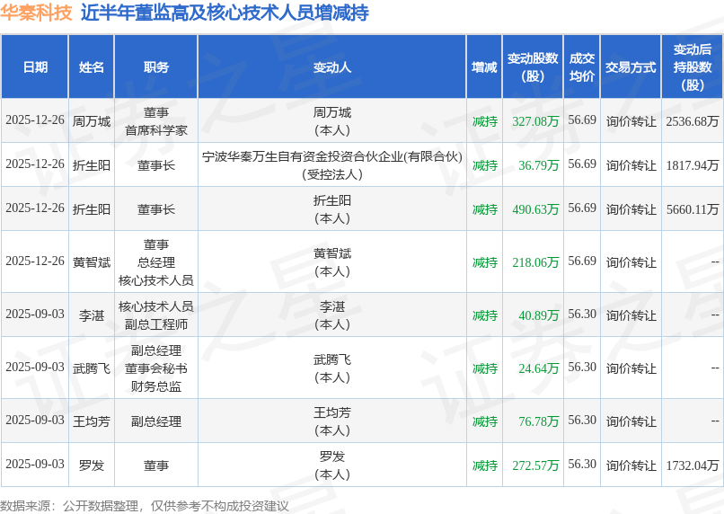Click 宁波华秦万生自有资金投资合伙企业 cell

pyautogui.click(x=332, y=165)
